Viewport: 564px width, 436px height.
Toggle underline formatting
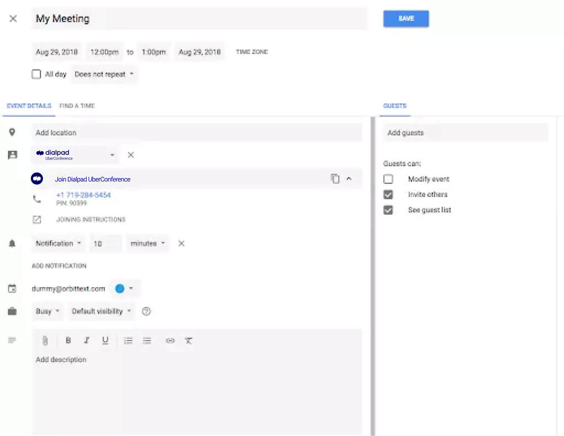(105, 341)
